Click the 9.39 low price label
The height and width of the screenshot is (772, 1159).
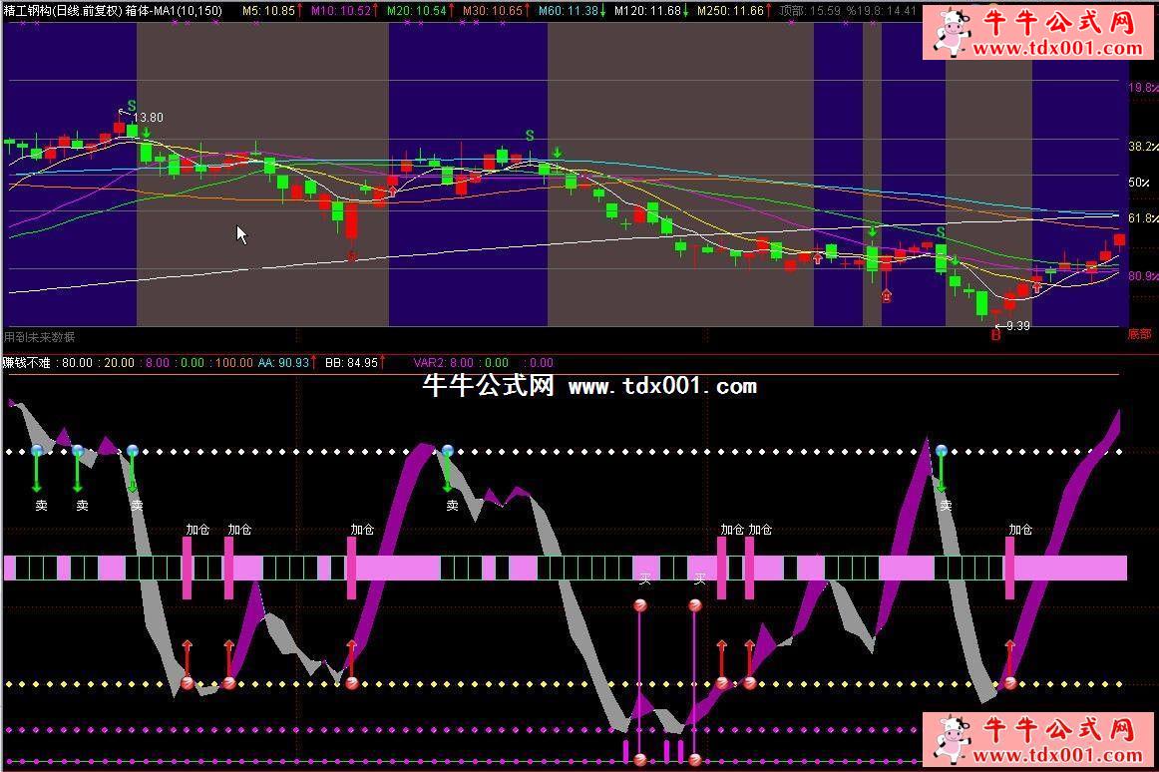(x=1017, y=326)
